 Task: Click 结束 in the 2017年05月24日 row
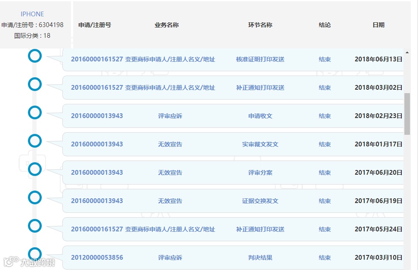[325, 229]
